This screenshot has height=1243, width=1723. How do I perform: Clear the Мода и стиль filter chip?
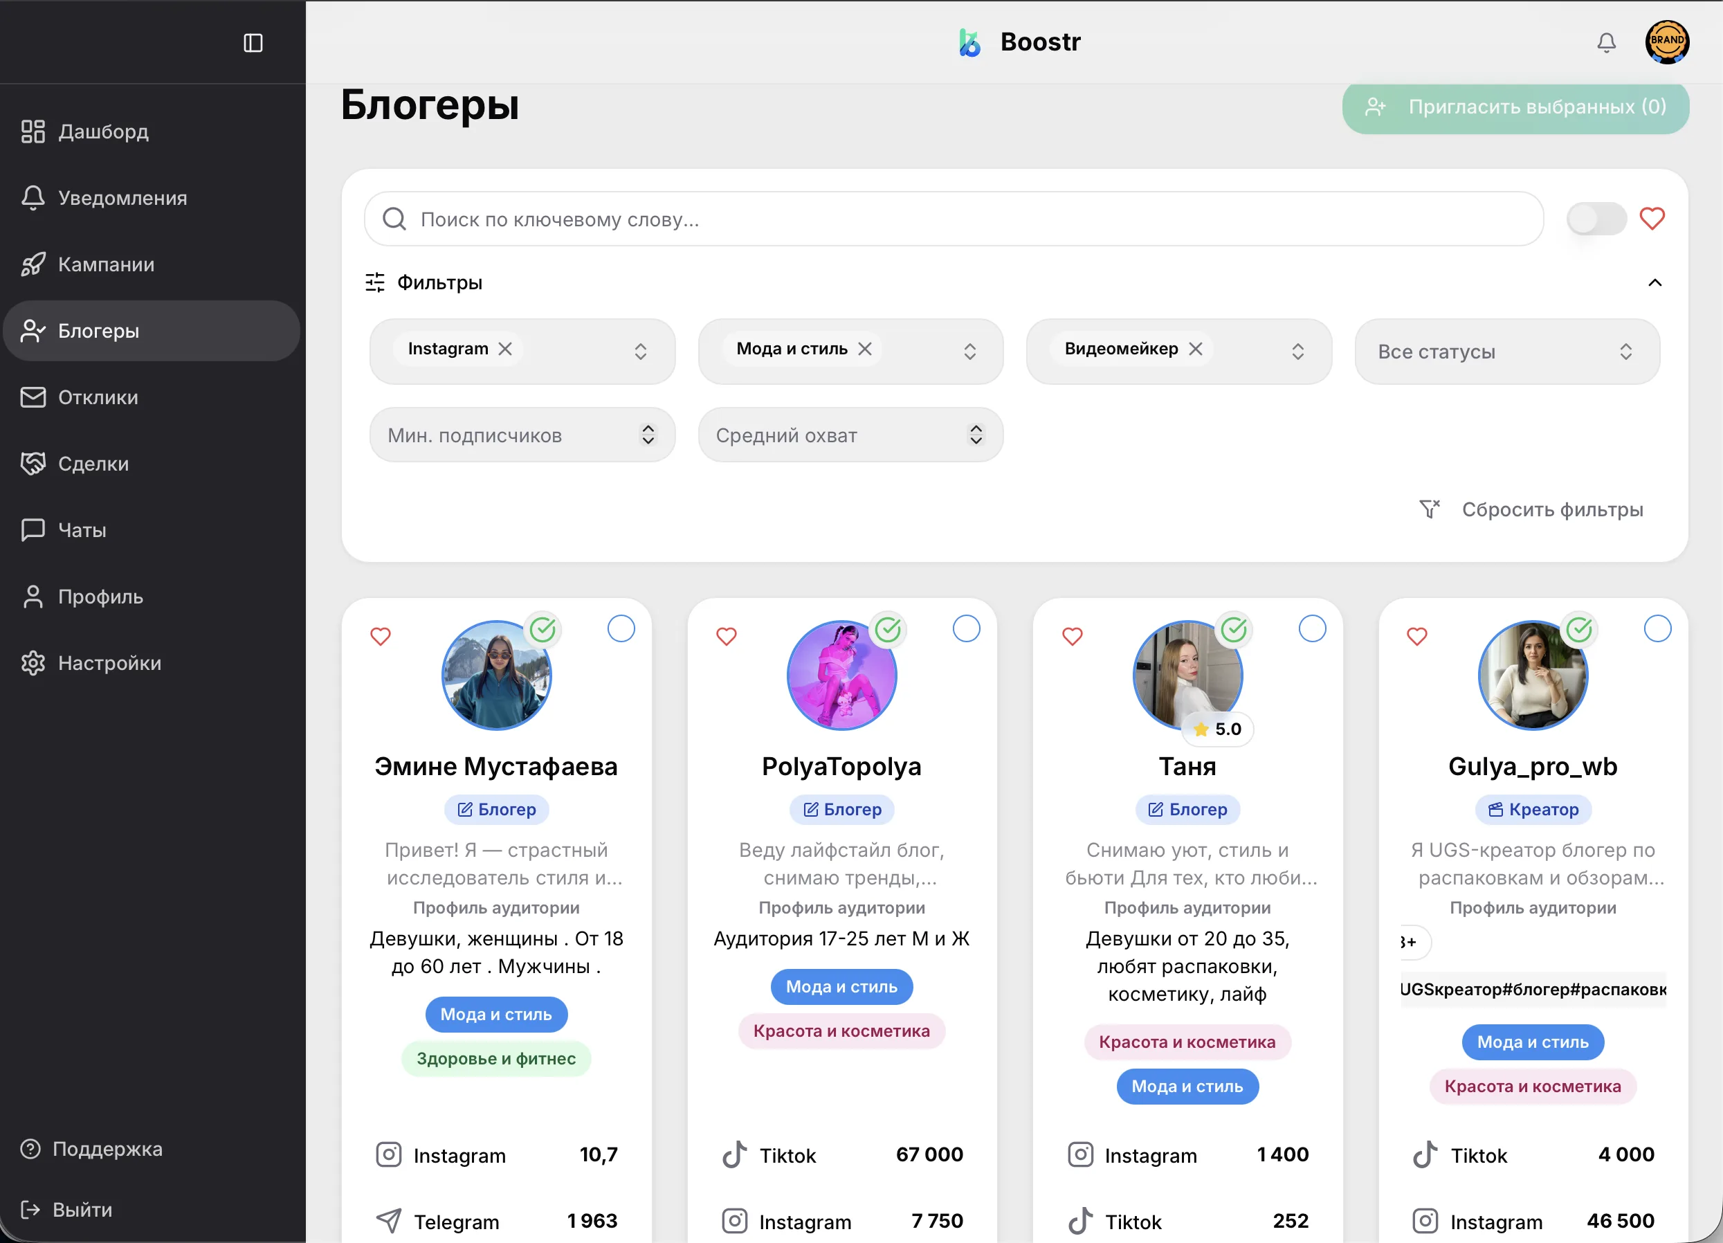[x=865, y=349]
